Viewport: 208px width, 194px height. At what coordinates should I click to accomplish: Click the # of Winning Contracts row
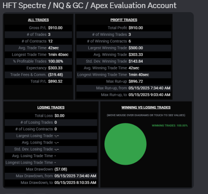tap(124, 41)
